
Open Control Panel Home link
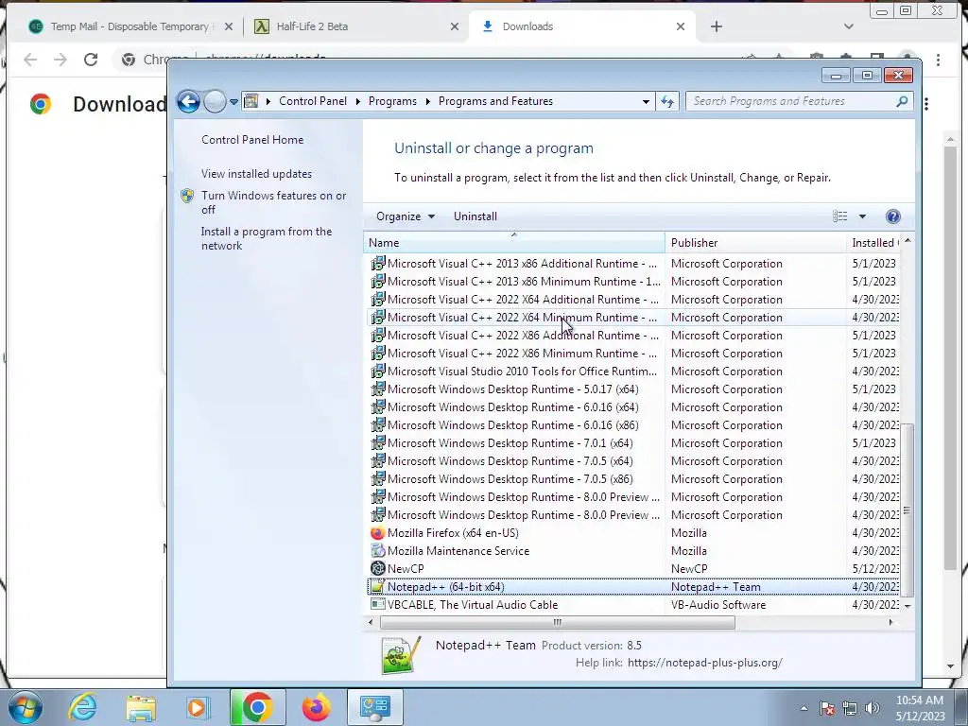252,140
